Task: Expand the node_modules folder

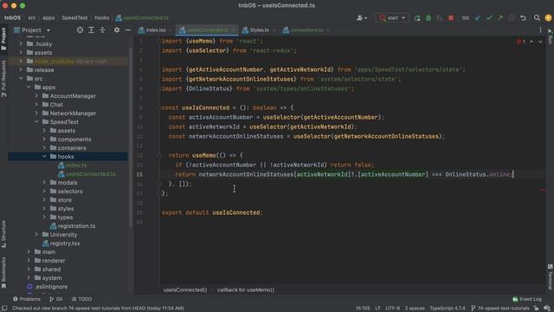Action: click(21, 62)
